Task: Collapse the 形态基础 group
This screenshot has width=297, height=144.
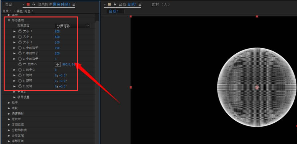Action: pyautogui.click(x=9, y=20)
